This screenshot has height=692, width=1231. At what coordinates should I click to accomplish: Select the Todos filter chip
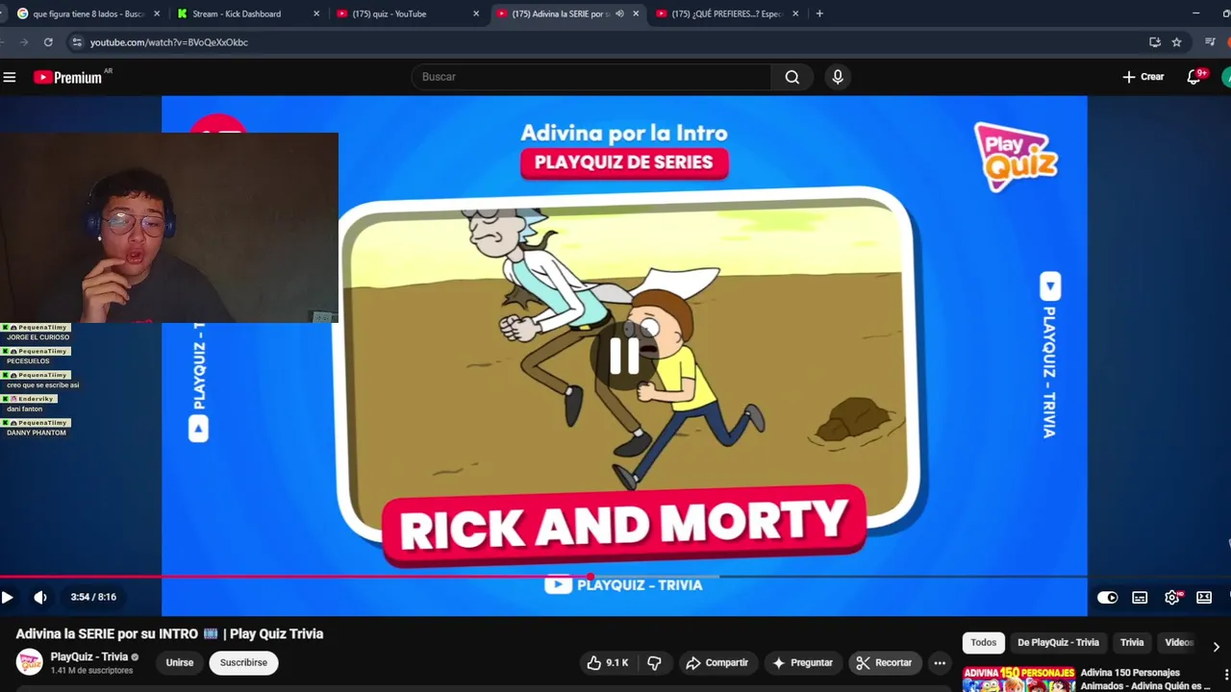tap(983, 642)
